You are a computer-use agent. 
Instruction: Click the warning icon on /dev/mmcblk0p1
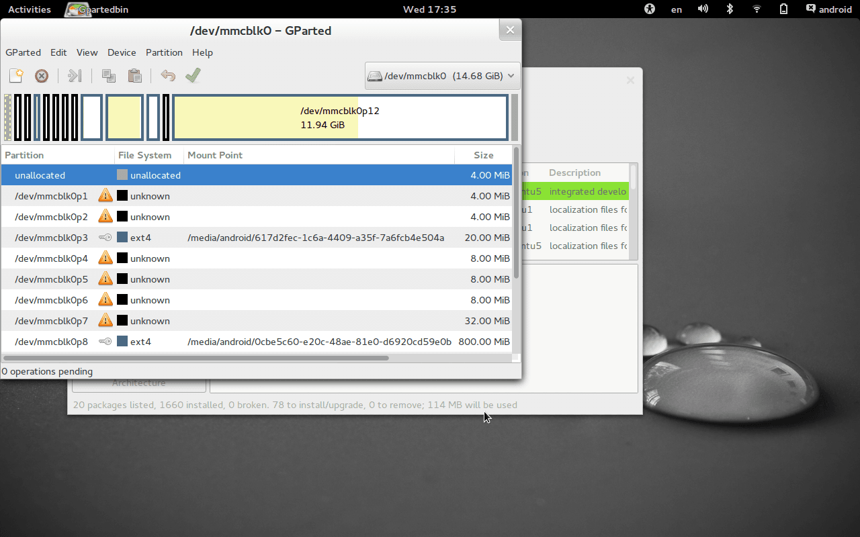pyautogui.click(x=105, y=195)
